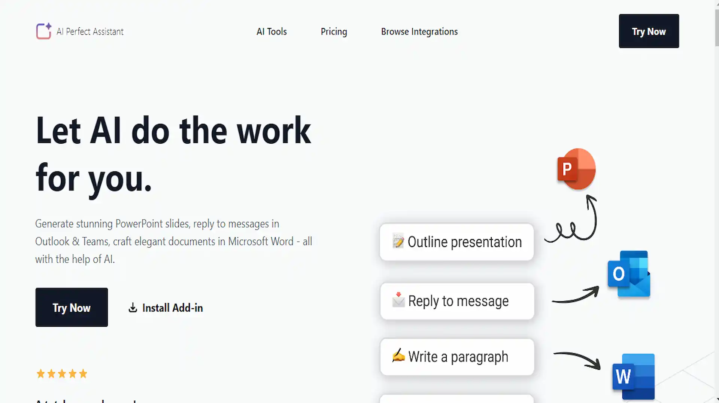Screen dimensions: 719x403
Task: Open the AI Tools menu
Action: click(x=271, y=32)
